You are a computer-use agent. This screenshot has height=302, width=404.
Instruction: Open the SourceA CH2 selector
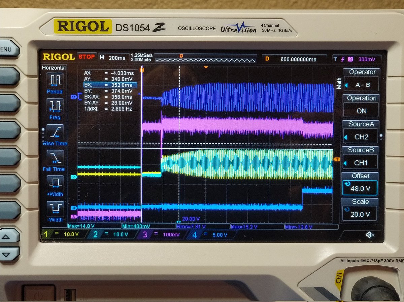tap(360, 131)
